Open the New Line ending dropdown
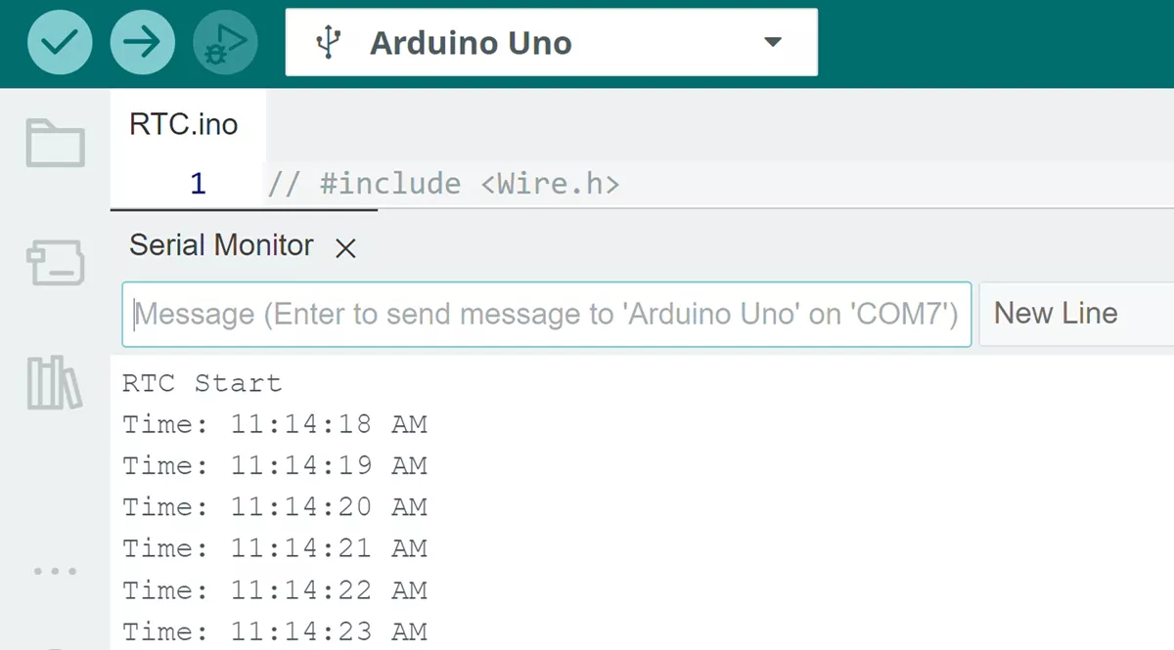This screenshot has height=650, width=1174. click(x=1076, y=314)
